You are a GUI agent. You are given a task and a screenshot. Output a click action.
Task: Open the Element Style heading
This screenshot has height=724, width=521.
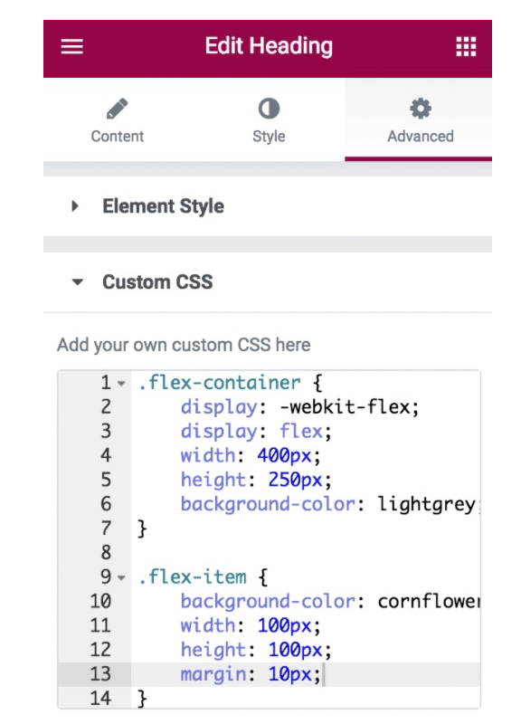click(x=163, y=206)
